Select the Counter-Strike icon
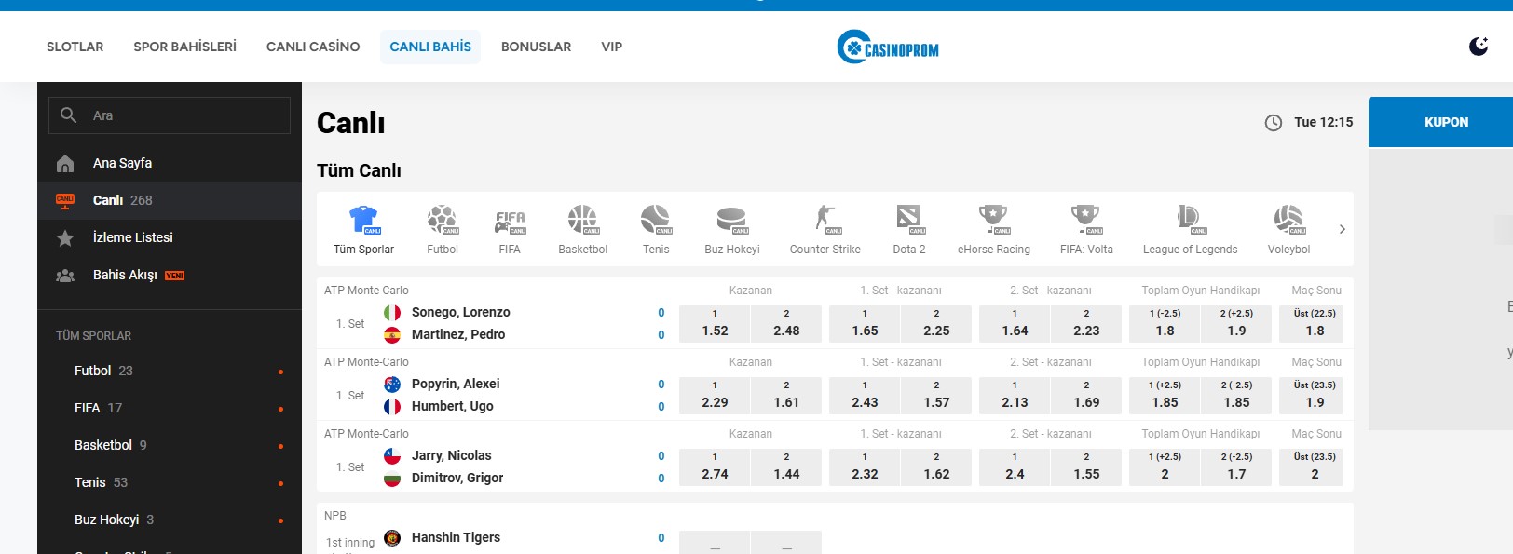1513x554 pixels. click(825, 221)
